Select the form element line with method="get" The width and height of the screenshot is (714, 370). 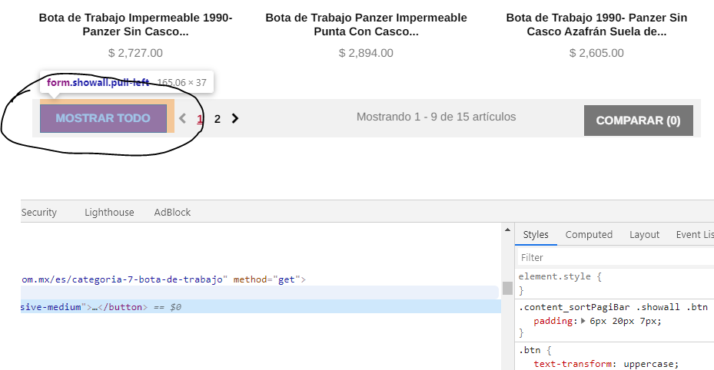(x=161, y=279)
